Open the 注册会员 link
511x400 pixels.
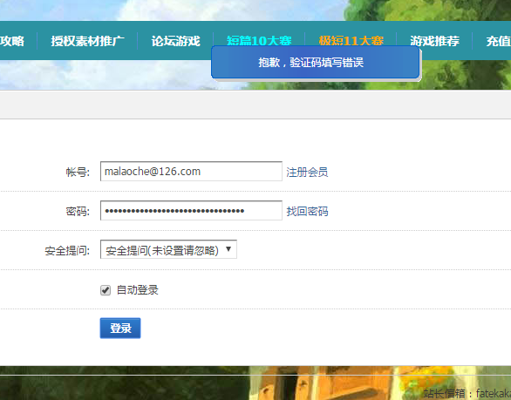click(x=307, y=172)
